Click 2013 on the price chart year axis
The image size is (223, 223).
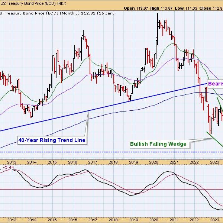click(12, 162)
